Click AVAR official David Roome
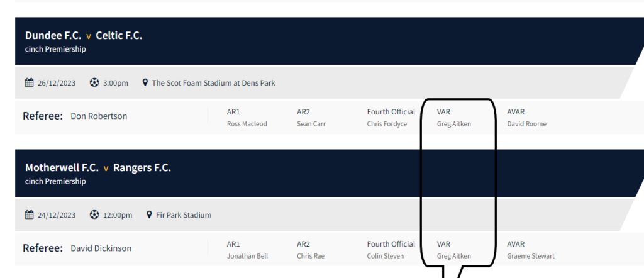This screenshot has height=278, width=644. tap(526, 124)
